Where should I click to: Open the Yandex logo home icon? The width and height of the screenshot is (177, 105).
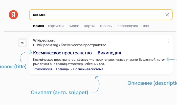(x=13, y=15)
